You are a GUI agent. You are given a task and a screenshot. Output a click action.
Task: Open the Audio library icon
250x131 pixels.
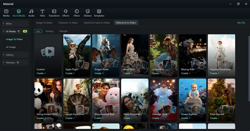31,11
